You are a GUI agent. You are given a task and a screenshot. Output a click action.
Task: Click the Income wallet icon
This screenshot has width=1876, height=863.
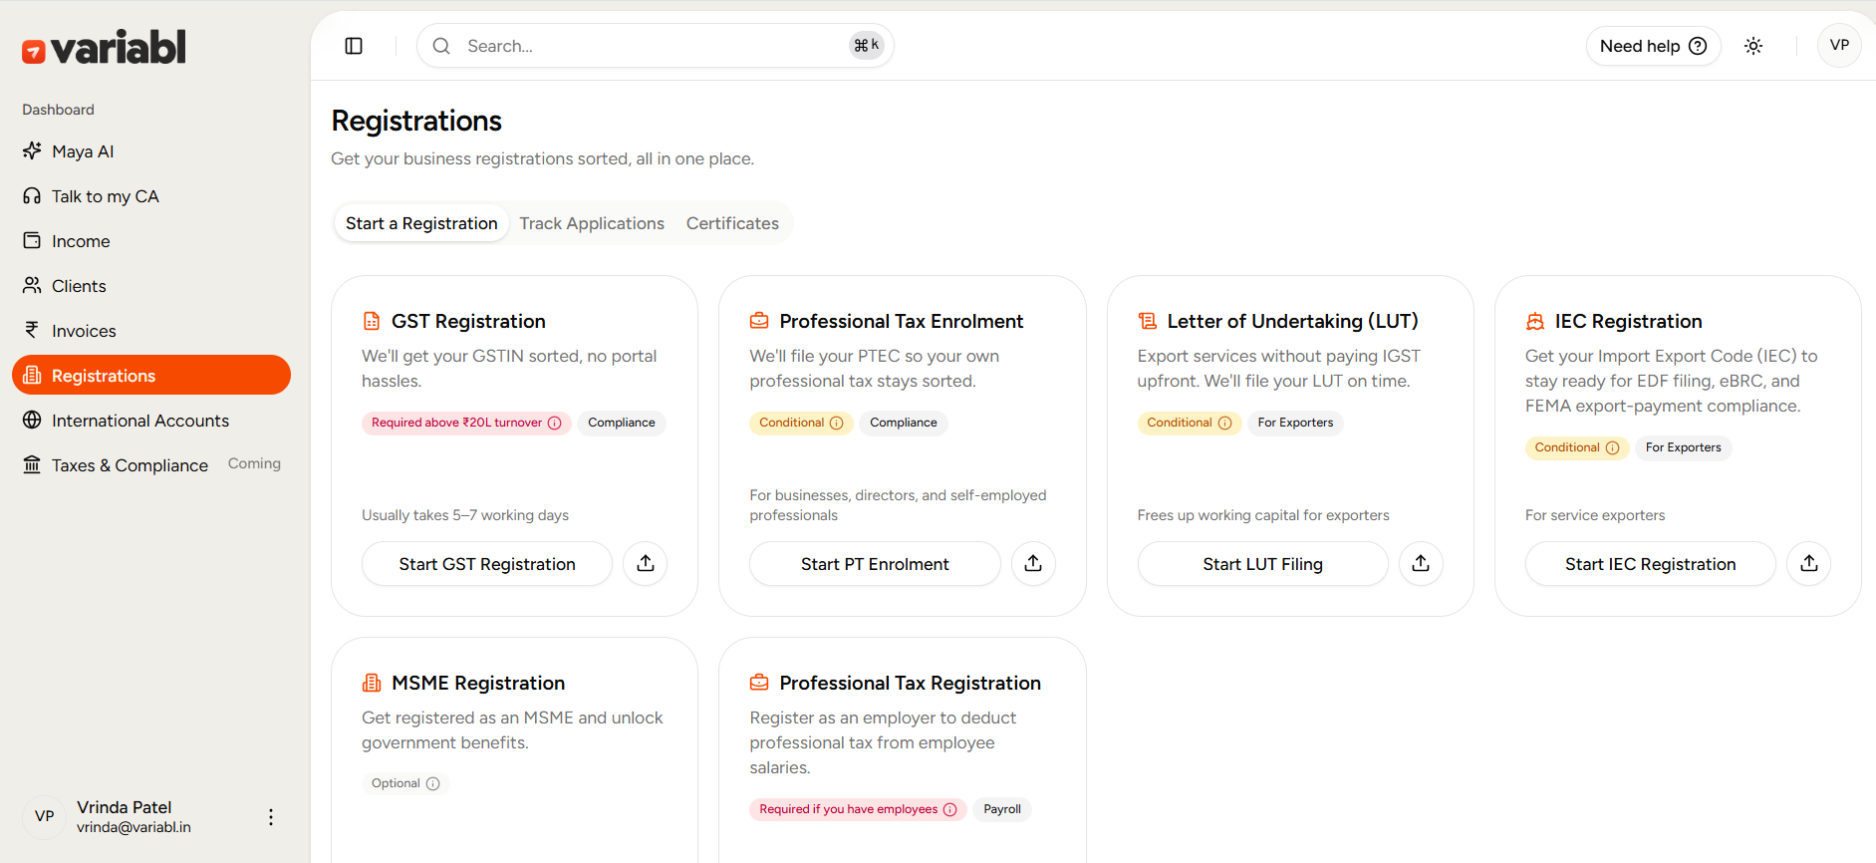32,240
